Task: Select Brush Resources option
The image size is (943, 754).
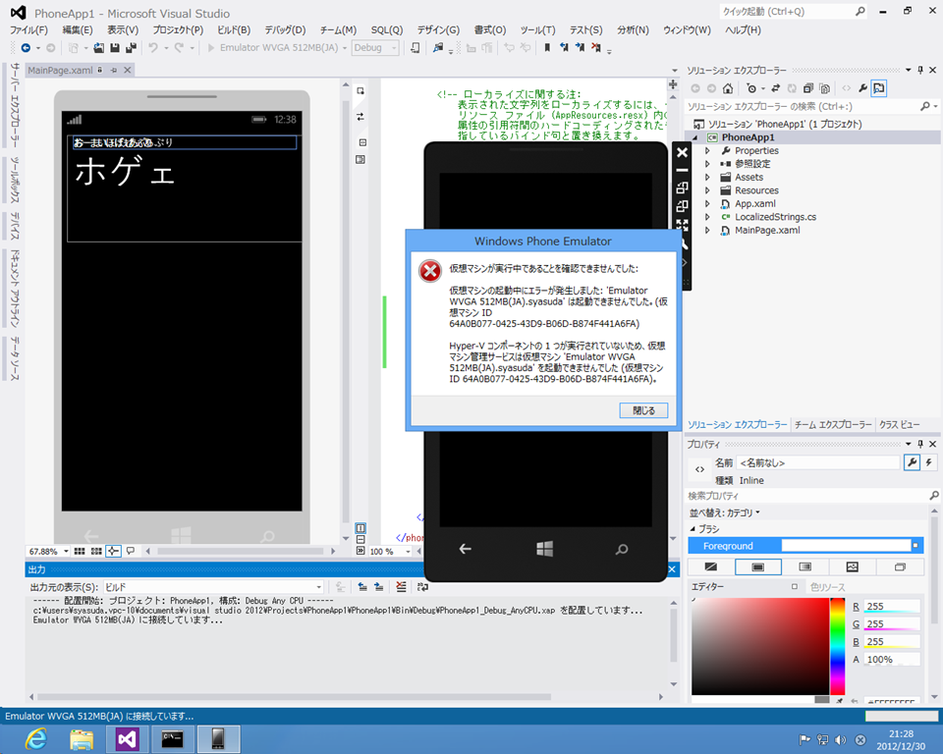Action: coord(900,567)
